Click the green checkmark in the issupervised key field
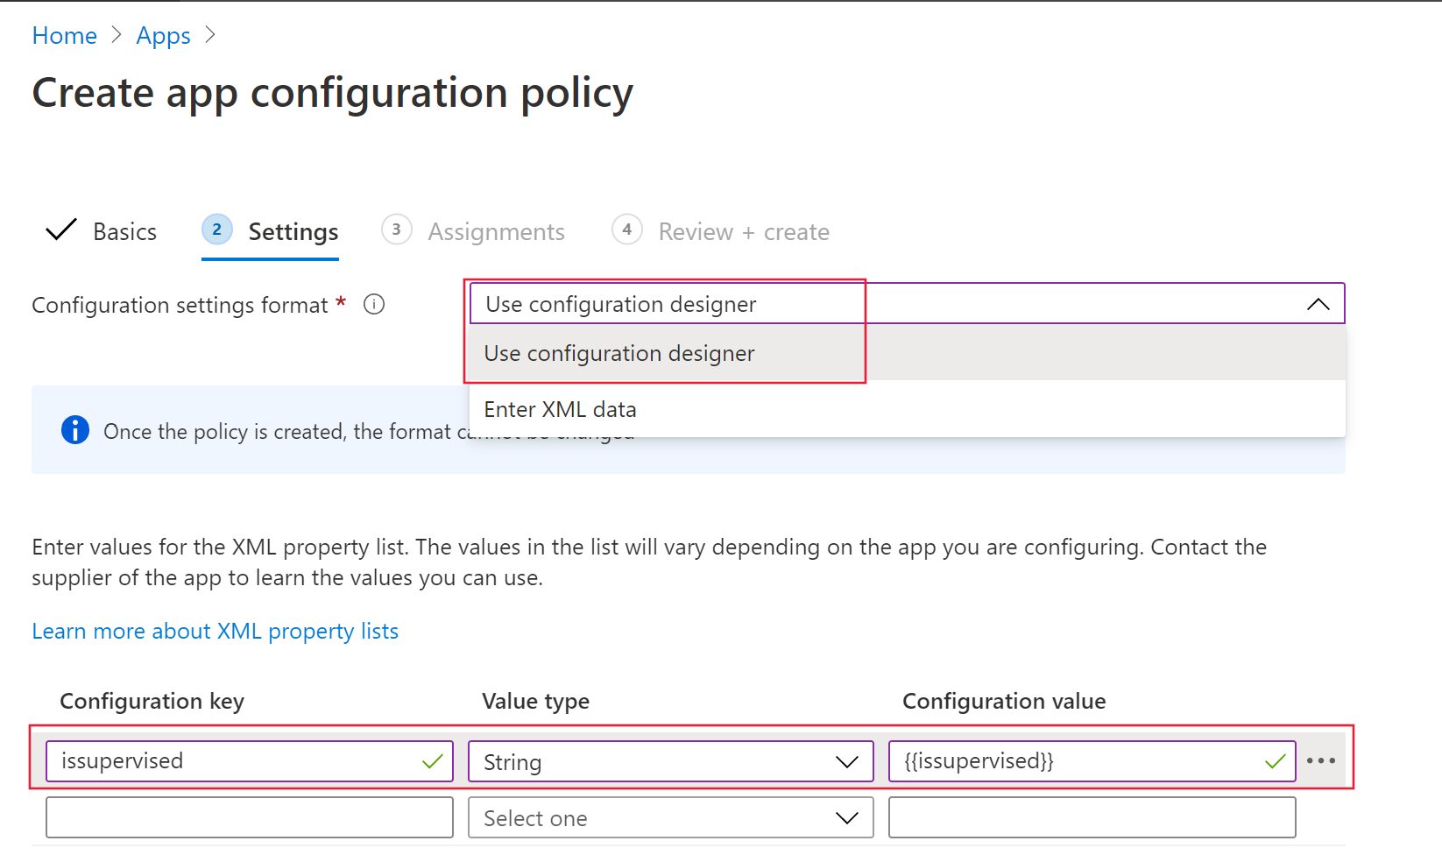The height and width of the screenshot is (848, 1442). pyautogui.click(x=432, y=761)
